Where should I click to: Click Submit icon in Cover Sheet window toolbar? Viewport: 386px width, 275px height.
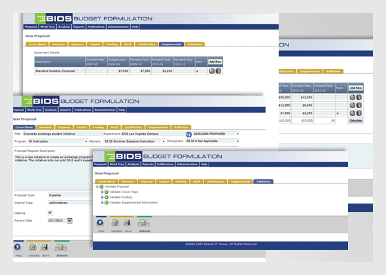pos(61,247)
